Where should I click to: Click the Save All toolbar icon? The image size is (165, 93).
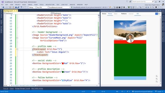pyautogui.click(x=18, y=7)
